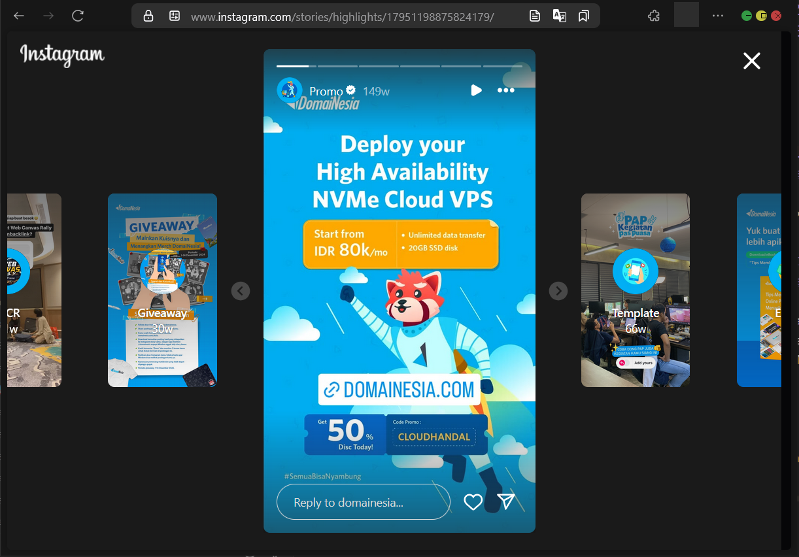The height and width of the screenshot is (557, 799).
Task: Click the Giveaway highlight circular avatar
Action: point(162,271)
